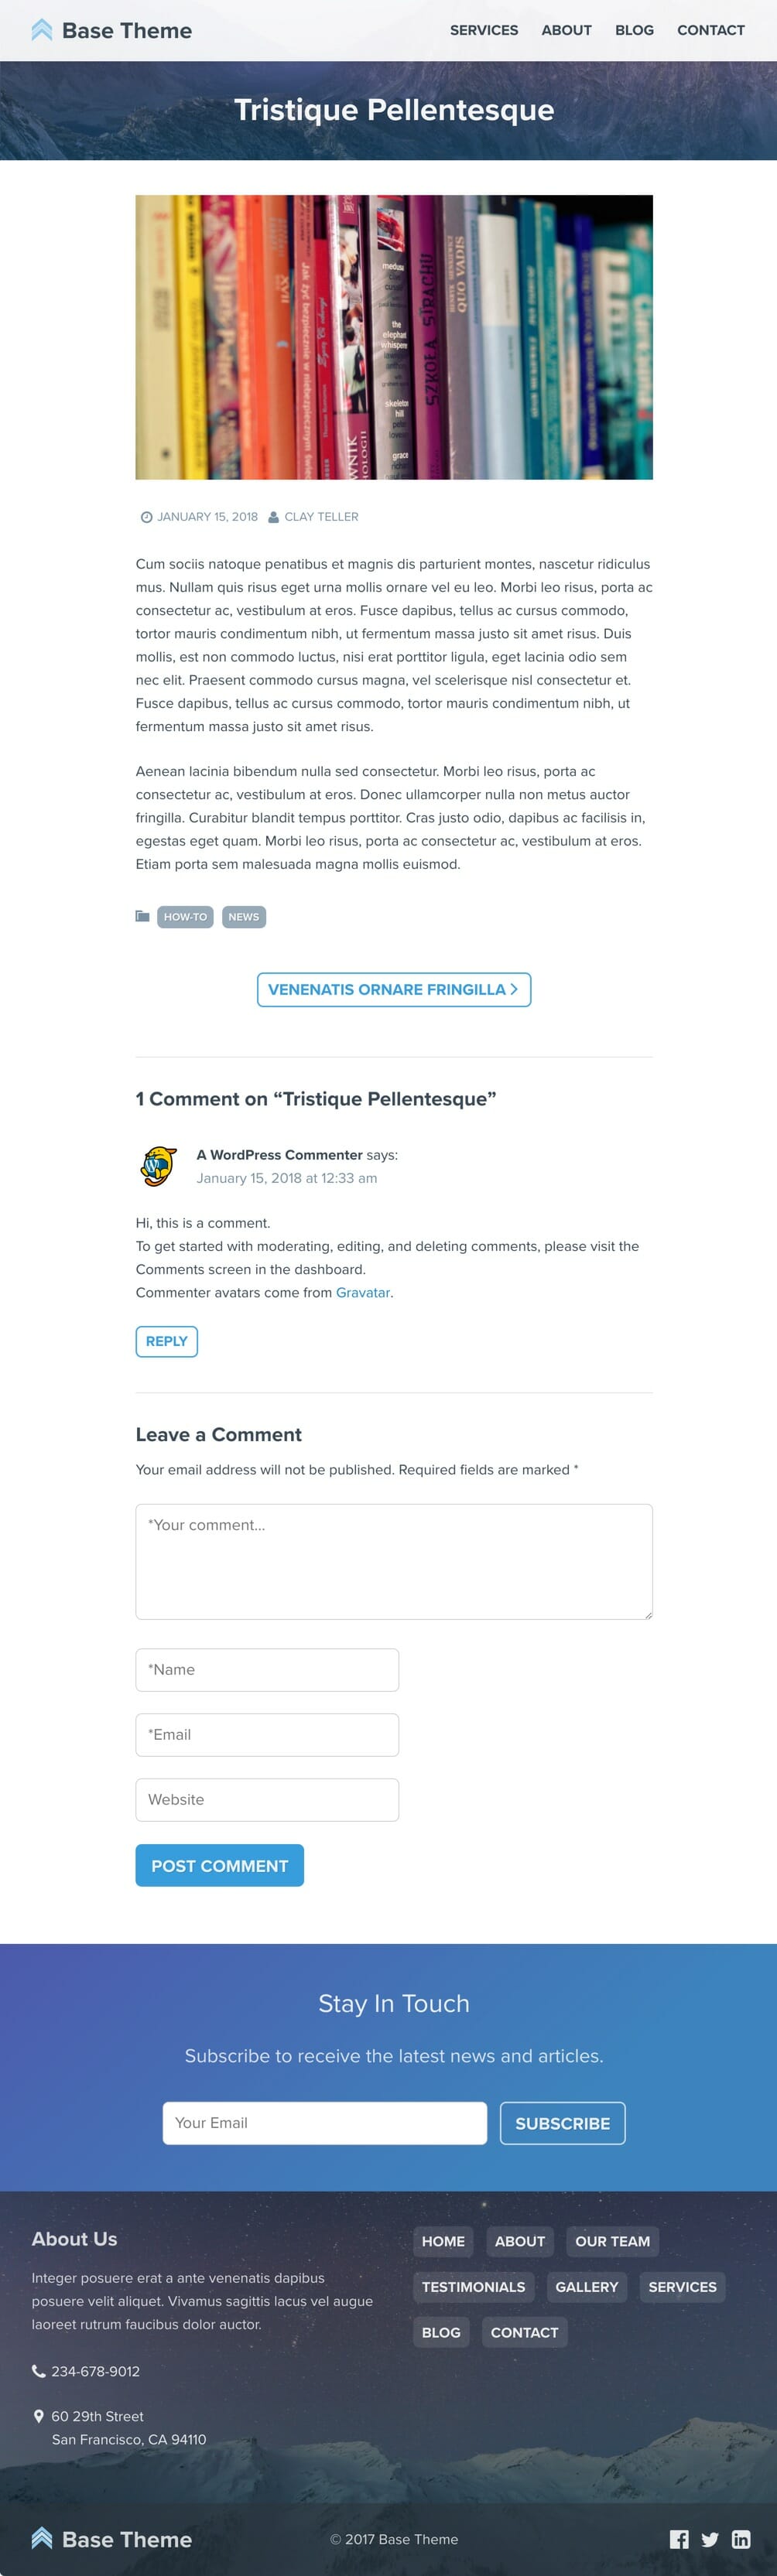The width and height of the screenshot is (777, 2576).
Task: Open the Services menu item in header
Action: coord(484,30)
